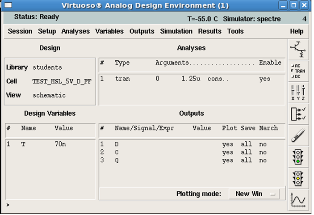Open the Outputs menu
The image size is (314, 215).
[142, 31]
